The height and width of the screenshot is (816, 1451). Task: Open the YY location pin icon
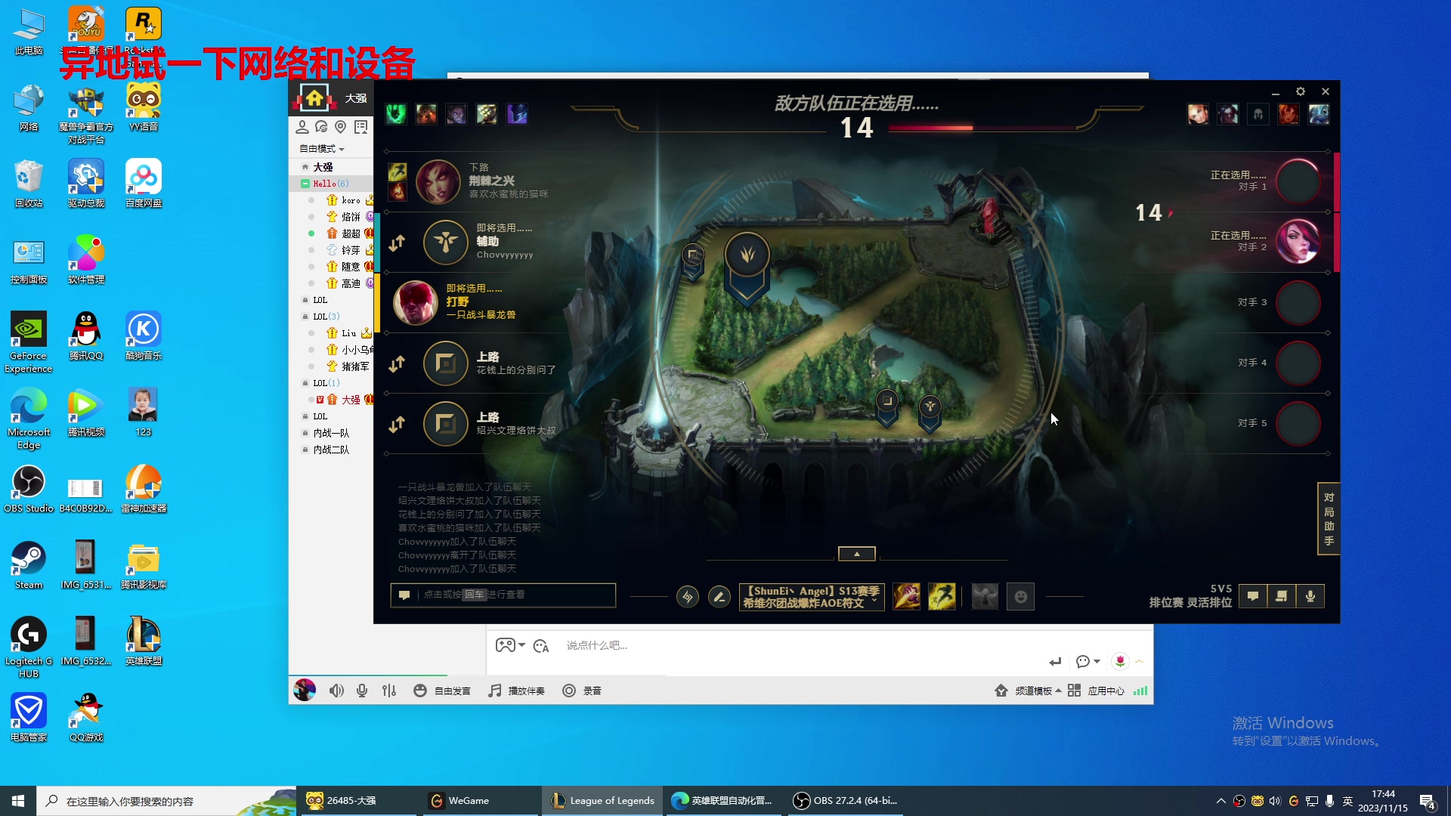341,127
